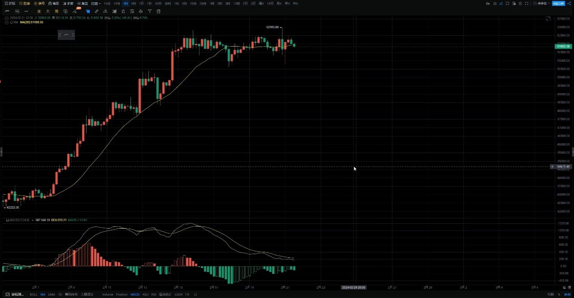Click the current price label 51852.58
This screenshot has width=574, height=298.
[563, 46]
